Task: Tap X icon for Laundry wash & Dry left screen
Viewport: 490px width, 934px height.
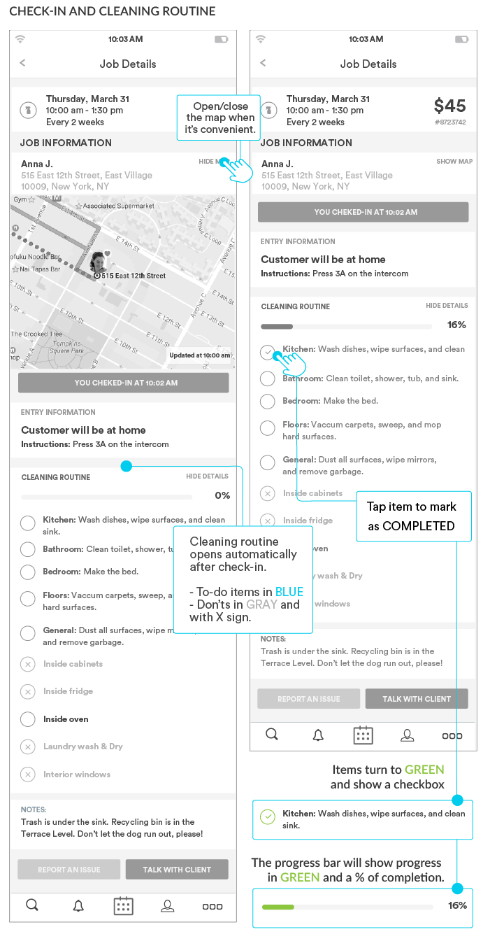Action: tap(27, 747)
